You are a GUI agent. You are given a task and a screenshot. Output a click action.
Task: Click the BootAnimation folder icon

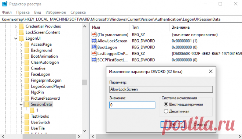27,56
